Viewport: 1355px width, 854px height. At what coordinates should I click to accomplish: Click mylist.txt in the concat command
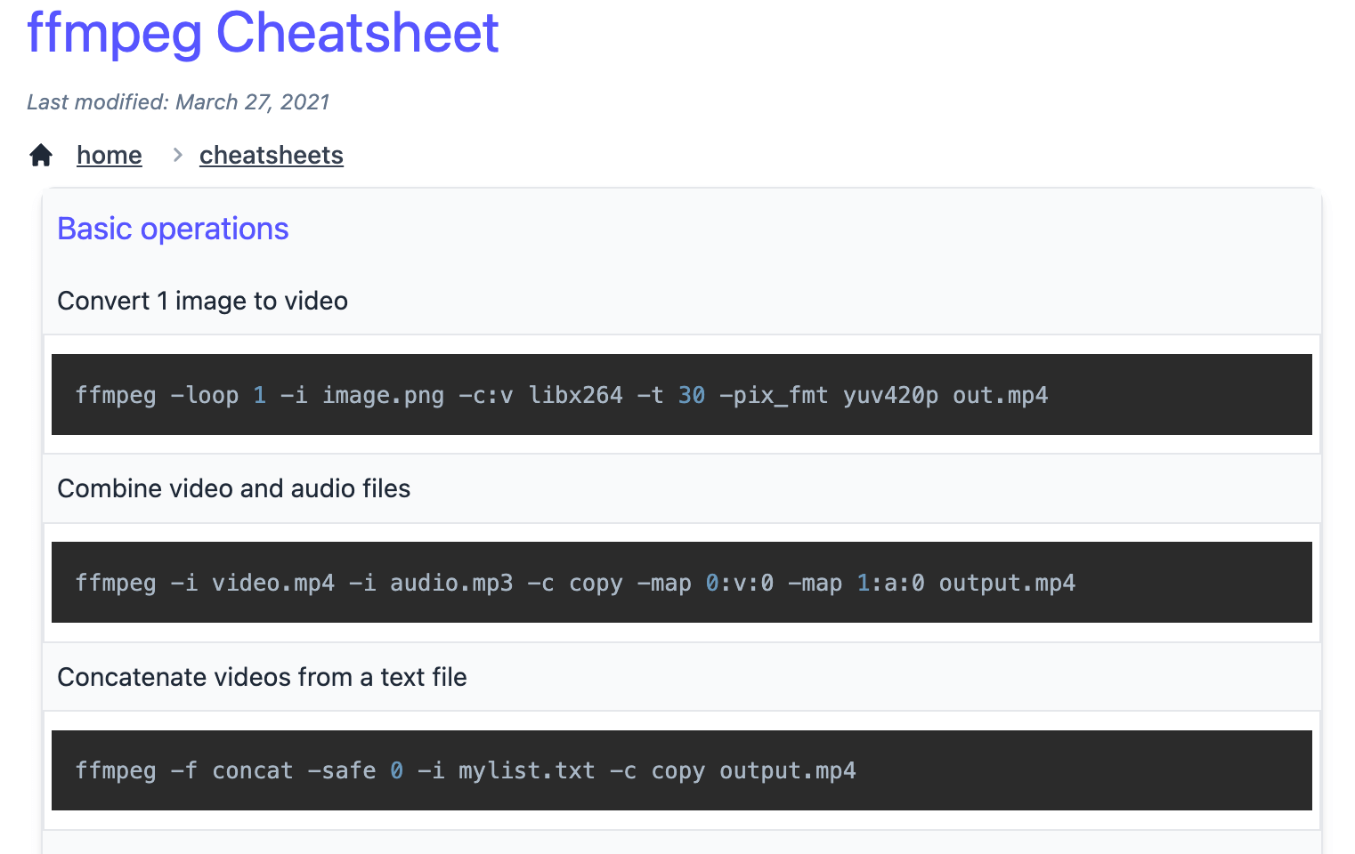click(x=527, y=770)
